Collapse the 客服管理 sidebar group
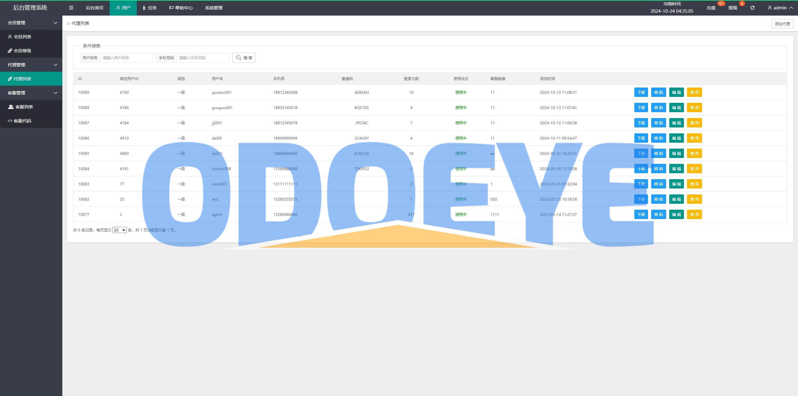 tap(31, 93)
